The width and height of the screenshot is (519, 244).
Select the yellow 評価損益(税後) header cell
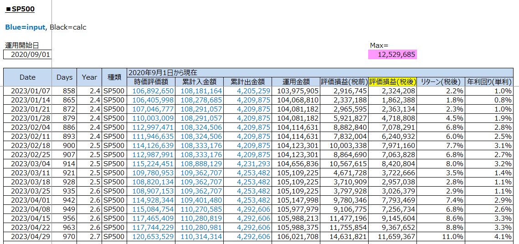point(392,82)
